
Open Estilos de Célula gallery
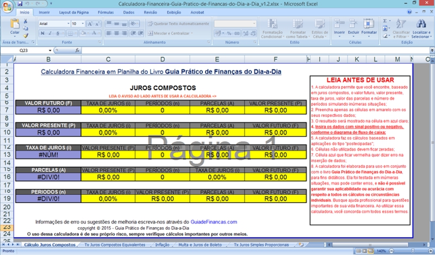tap(320, 29)
